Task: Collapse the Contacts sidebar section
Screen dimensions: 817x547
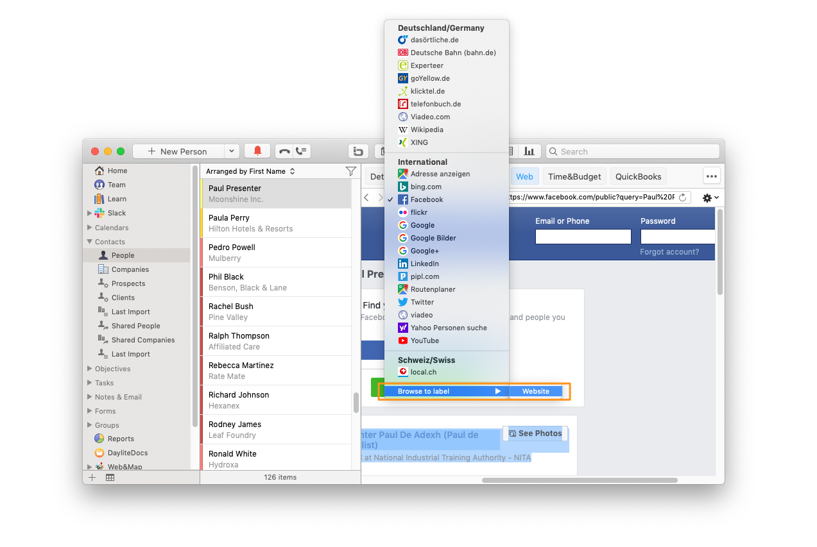Action: (90, 242)
